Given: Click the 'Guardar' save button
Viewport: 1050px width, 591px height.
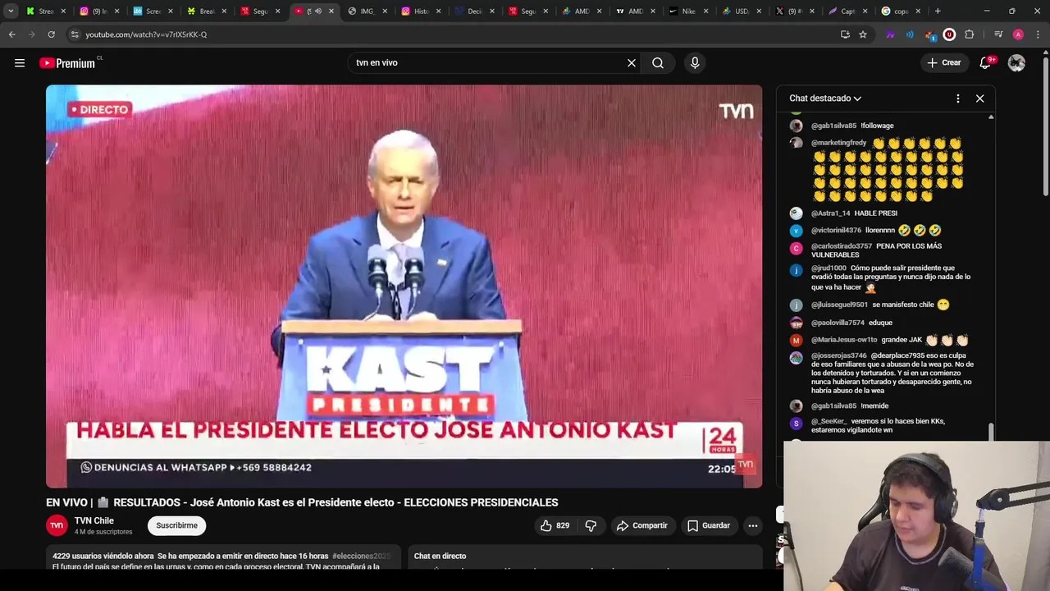Looking at the screenshot, I should [x=708, y=525].
